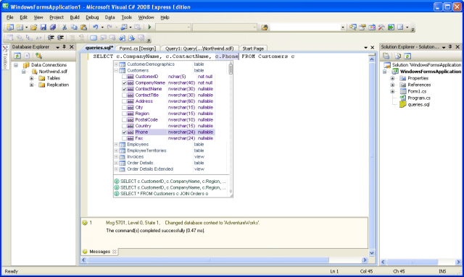Viewport: 464px width, 277px height.
Task: Collapse the Northwind.sdf connection node
Action: pos(24,72)
